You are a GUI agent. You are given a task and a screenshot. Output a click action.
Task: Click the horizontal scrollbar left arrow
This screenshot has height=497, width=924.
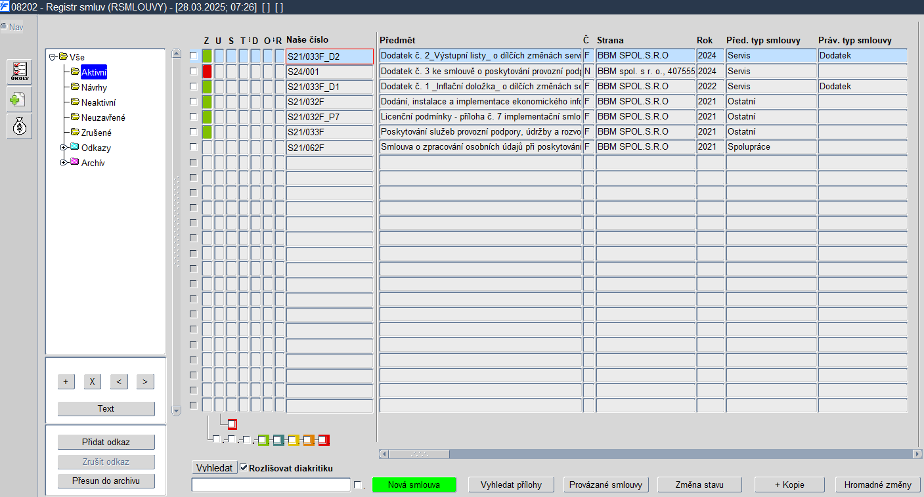click(x=384, y=454)
